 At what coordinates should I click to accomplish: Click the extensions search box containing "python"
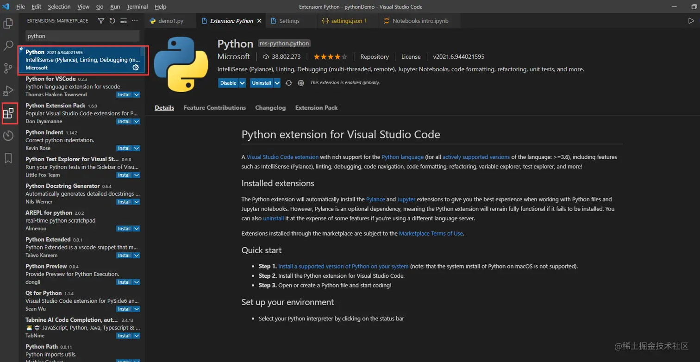82,36
